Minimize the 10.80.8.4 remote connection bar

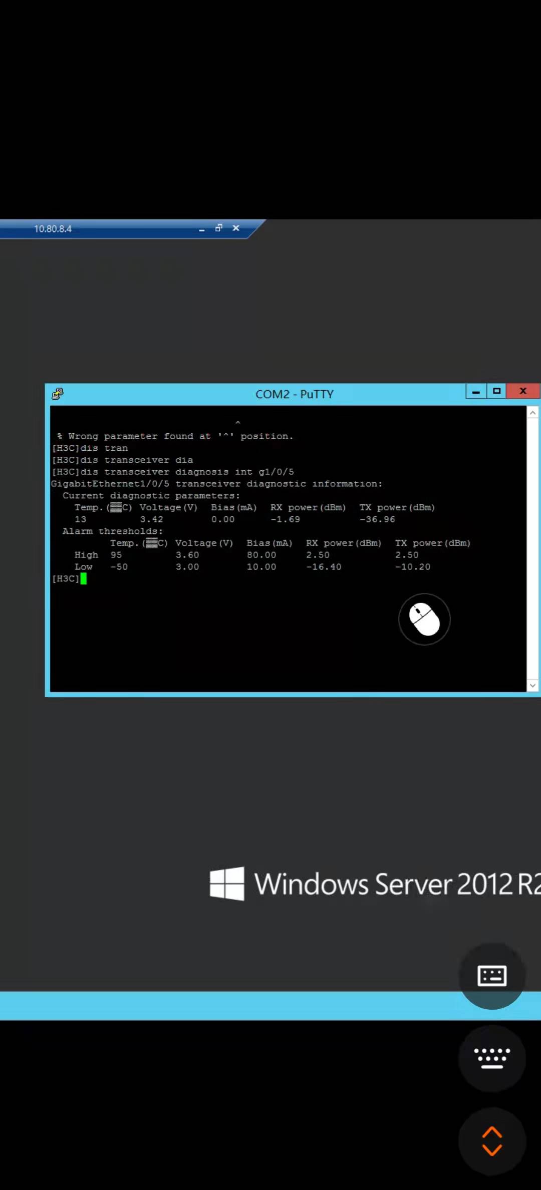(x=202, y=229)
